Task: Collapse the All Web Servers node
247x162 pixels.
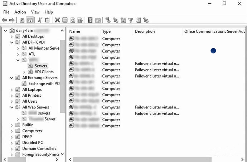Action: coord(12,107)
